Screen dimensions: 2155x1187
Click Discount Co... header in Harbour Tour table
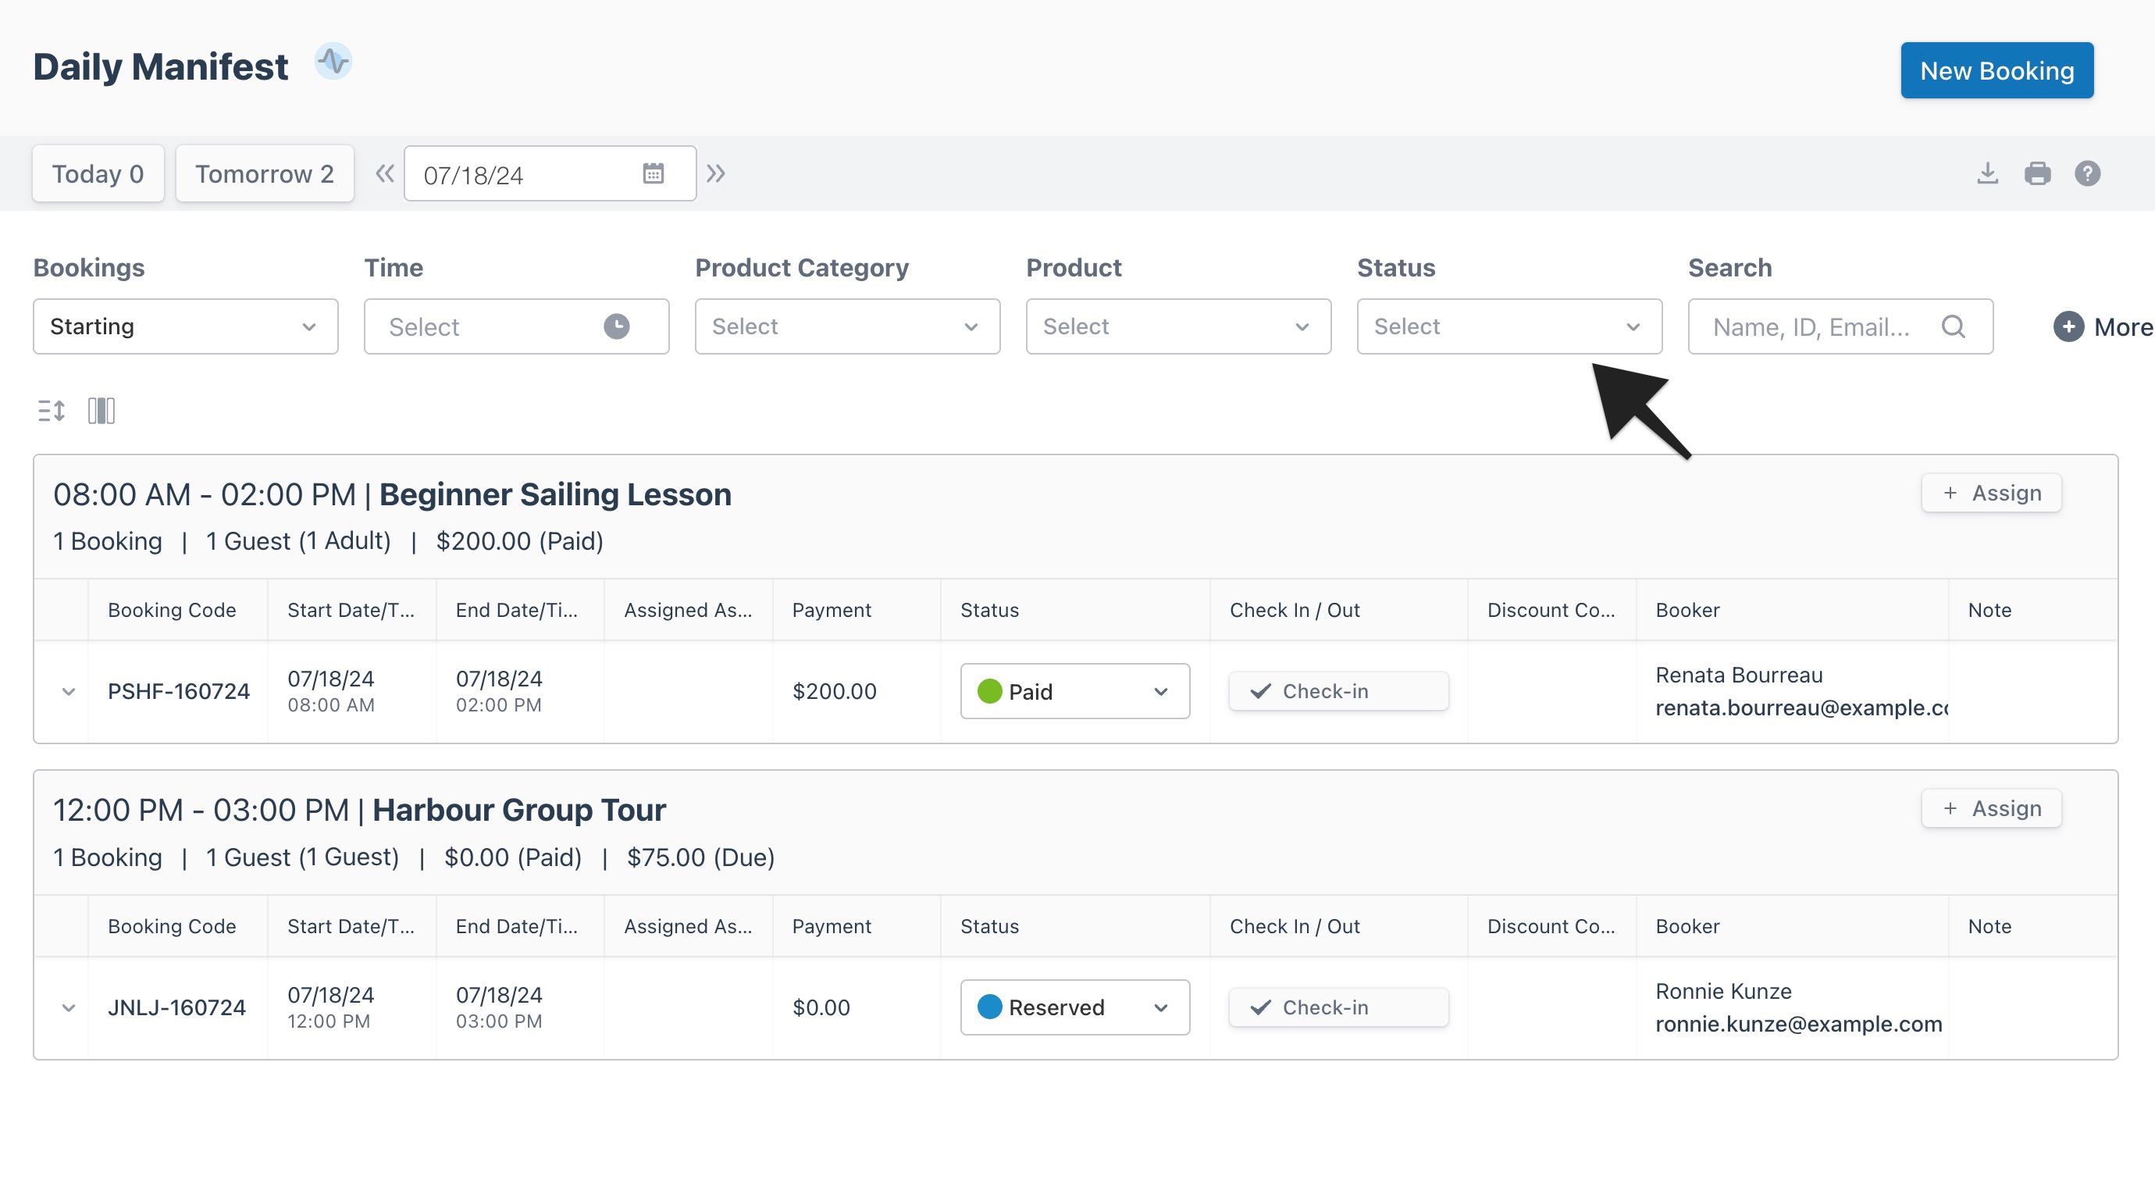1551,926
